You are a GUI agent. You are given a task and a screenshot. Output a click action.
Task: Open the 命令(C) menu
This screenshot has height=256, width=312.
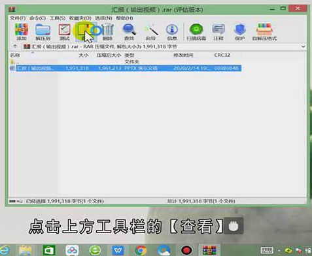[37, 18]
